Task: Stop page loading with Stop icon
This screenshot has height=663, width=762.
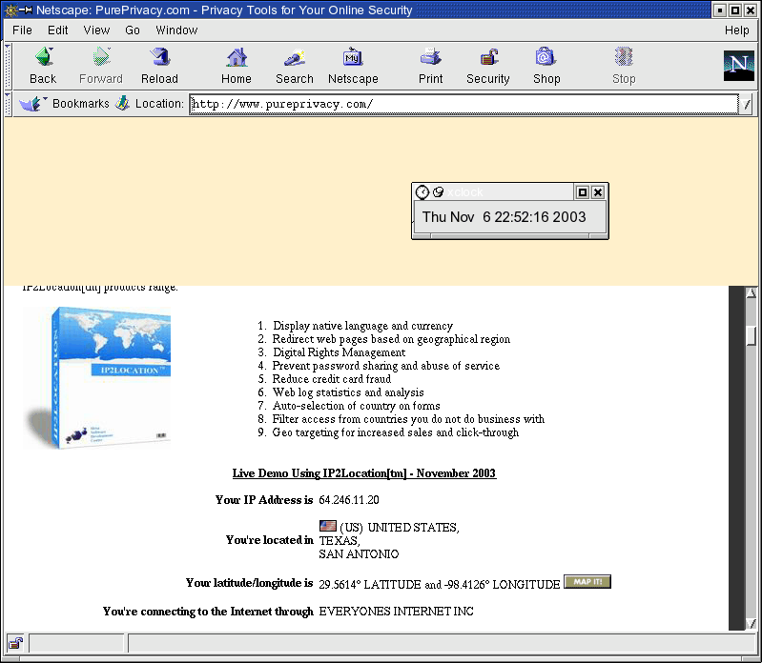Action: tap(624, 57)
